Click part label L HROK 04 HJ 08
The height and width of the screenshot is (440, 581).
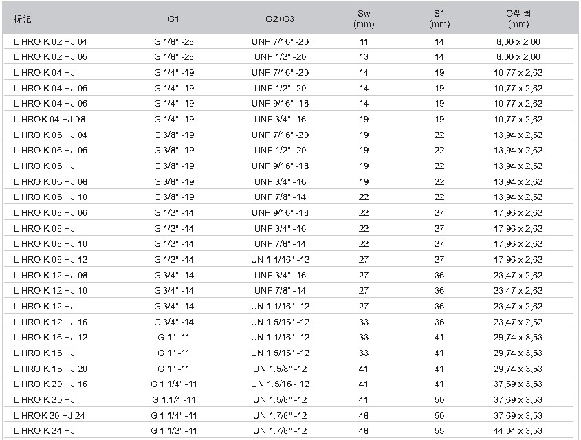tap(50, 119)
